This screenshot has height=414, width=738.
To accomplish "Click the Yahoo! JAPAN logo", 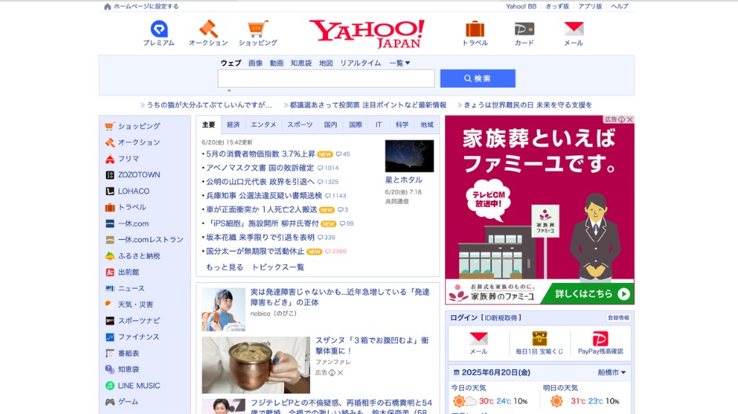I will click(x=367, y=34).
